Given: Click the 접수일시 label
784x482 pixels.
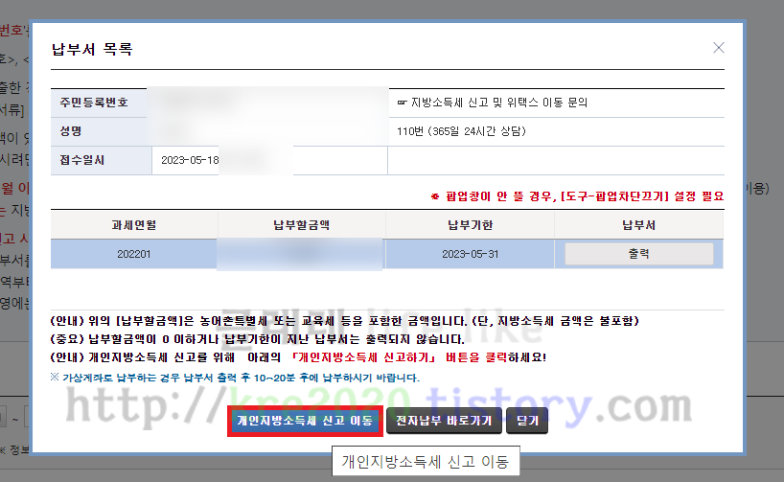Looking at the screenshot, I should point(82,160).
